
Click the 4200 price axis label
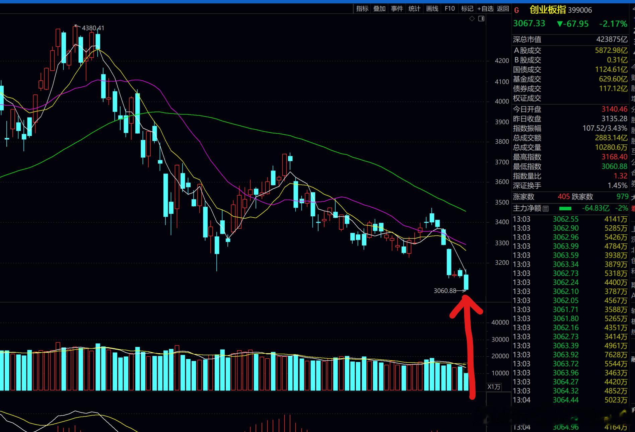coord(502,61)
